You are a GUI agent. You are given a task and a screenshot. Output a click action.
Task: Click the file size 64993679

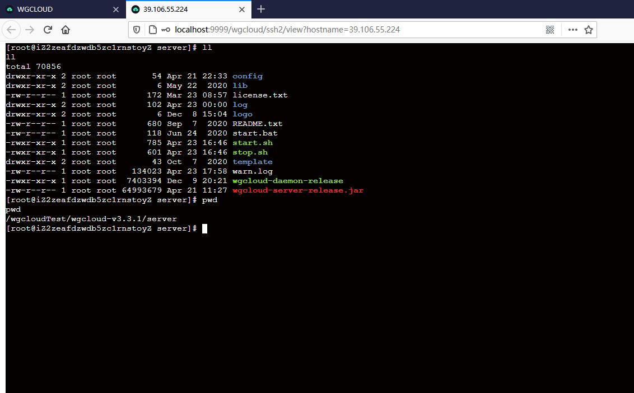[142, 190]
